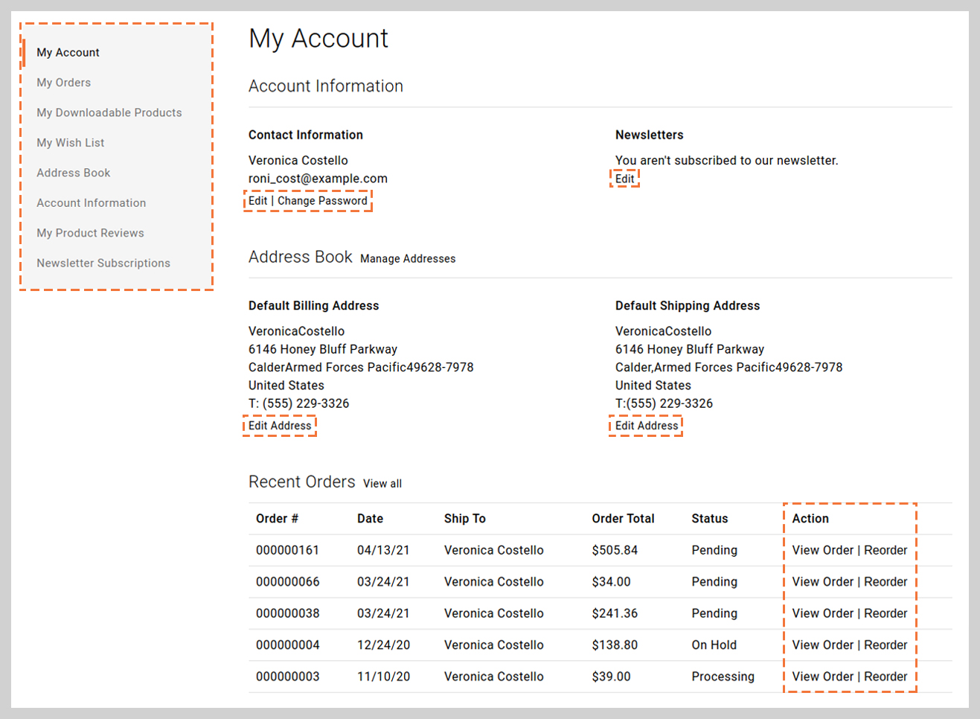The width and height of the screenshot is (980, 719).
Task: Click the $505.84 order total
Action: click(615, 550)
